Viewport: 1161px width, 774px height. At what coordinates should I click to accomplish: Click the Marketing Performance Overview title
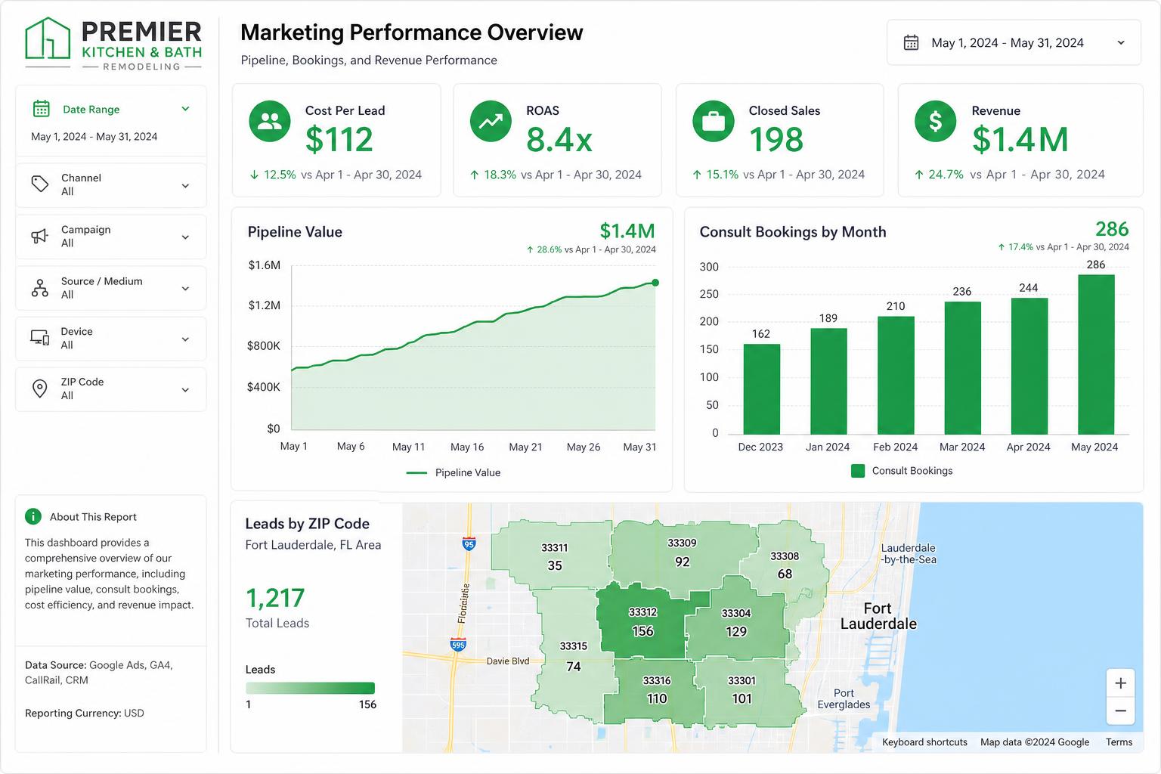412,33
